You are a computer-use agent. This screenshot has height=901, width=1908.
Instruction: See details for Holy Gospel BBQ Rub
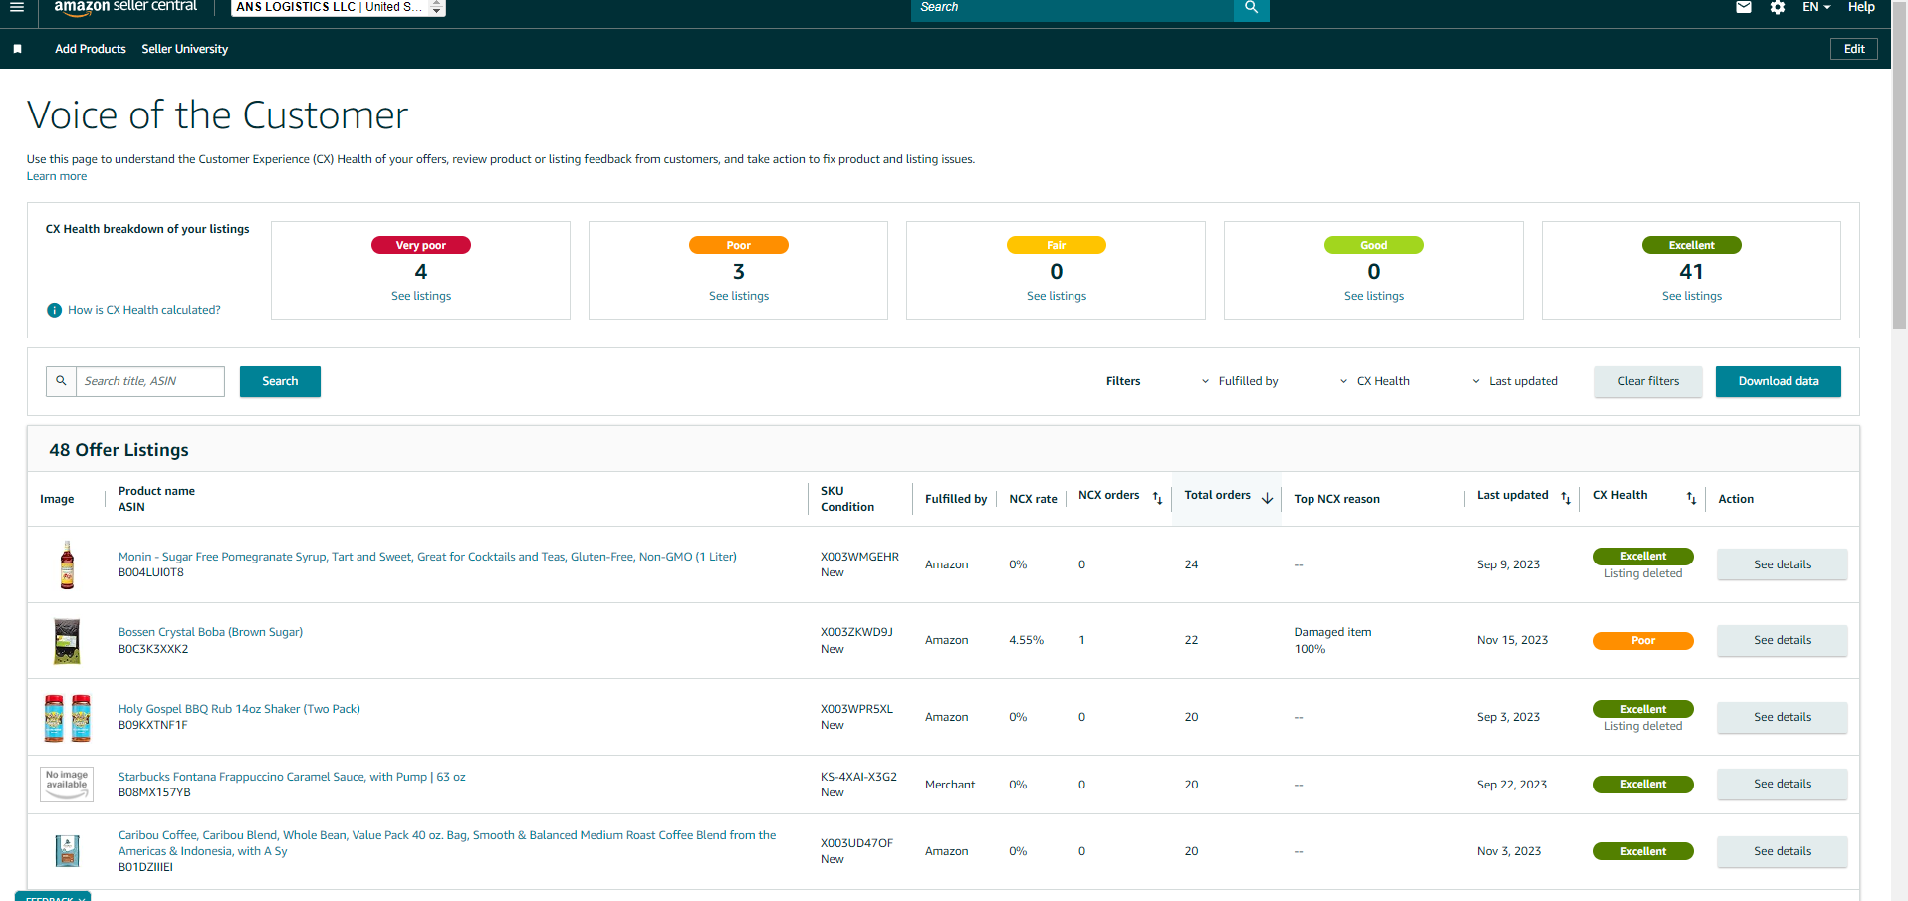click(1783, 717)
